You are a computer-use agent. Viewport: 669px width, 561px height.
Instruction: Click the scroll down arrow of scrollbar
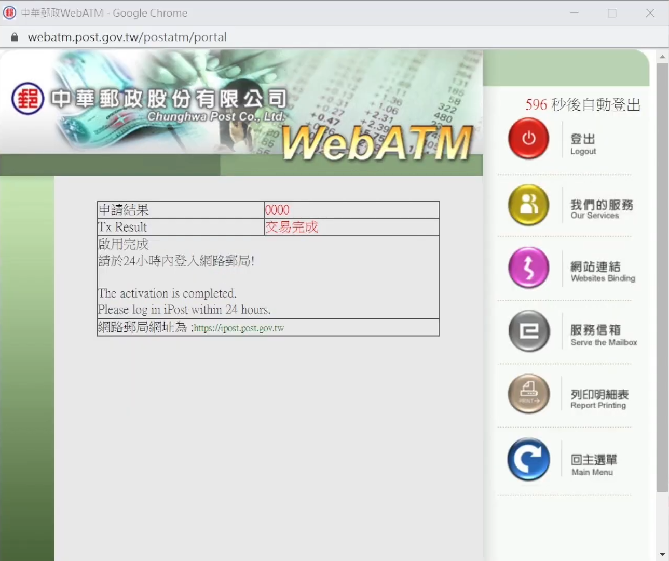tap(662, 554)
